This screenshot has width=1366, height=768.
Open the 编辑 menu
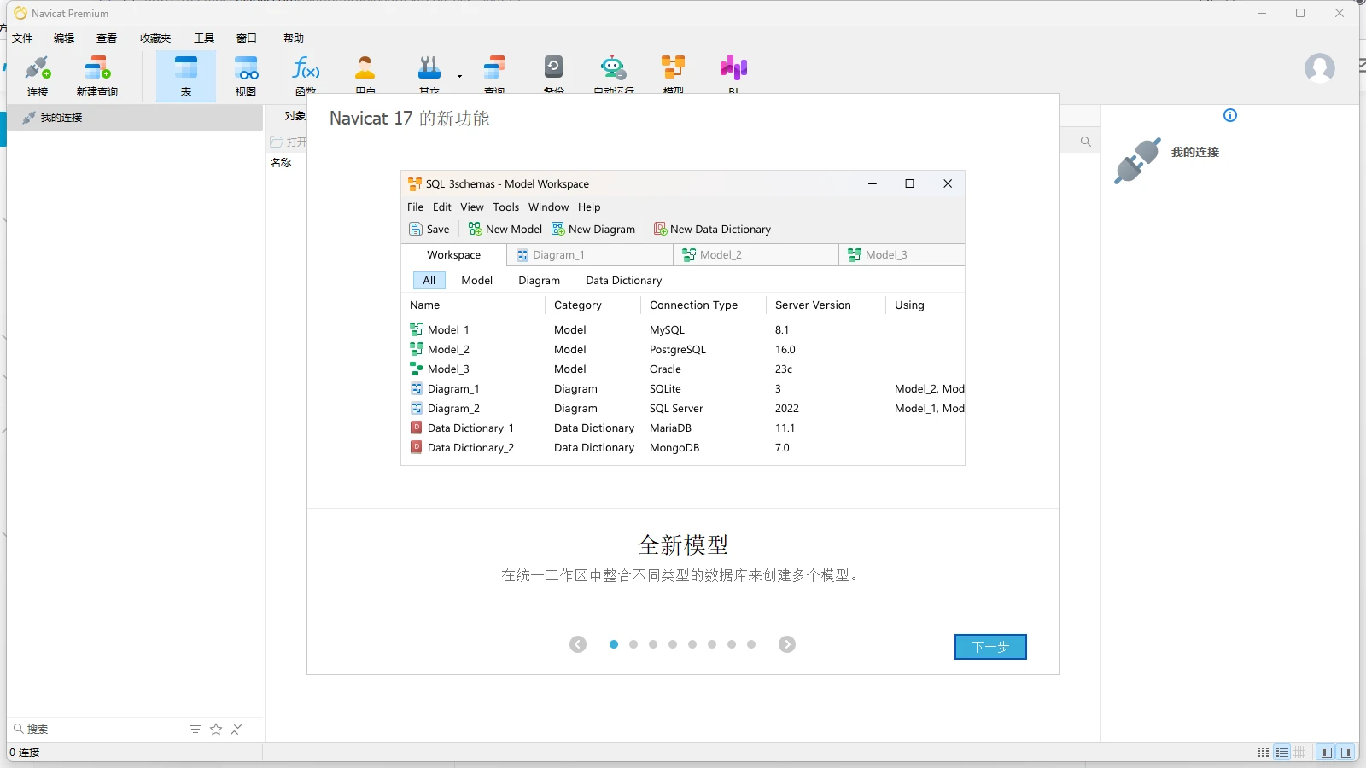64,38
